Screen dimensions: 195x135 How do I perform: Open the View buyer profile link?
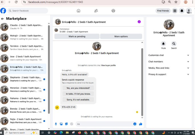click(108, 66)
